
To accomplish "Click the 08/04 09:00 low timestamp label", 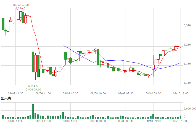I will pyautogui.click(x=33, y=90).
